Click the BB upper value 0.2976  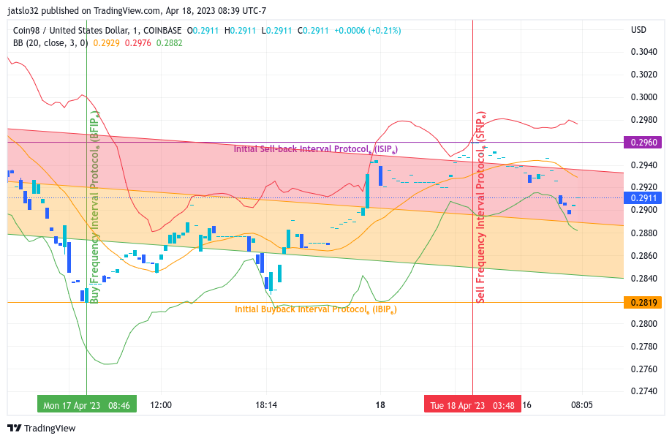(x=138, y=43)
